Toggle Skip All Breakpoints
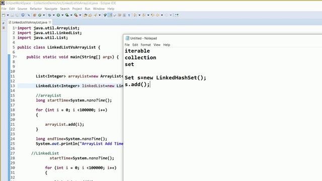 (x=29, y=15)
